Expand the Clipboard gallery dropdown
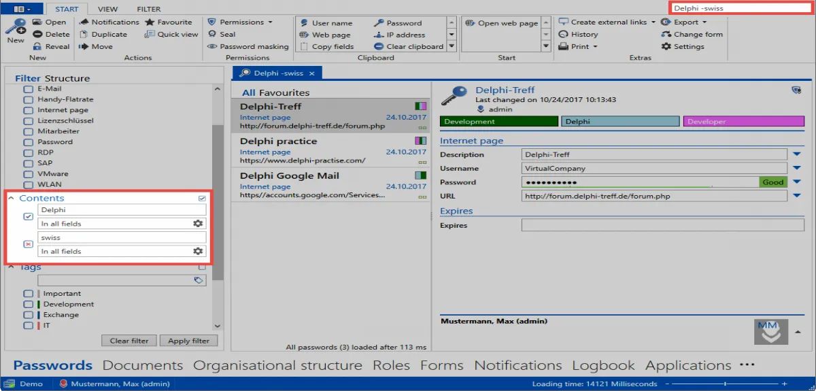This screenshot has width=816, height=391. [452, 47]
